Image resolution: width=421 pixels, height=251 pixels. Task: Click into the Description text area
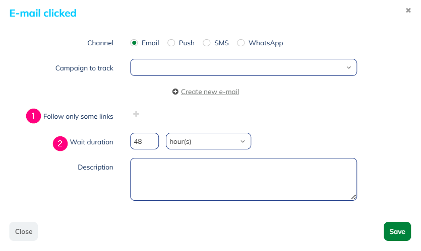(x=243, y=179)
